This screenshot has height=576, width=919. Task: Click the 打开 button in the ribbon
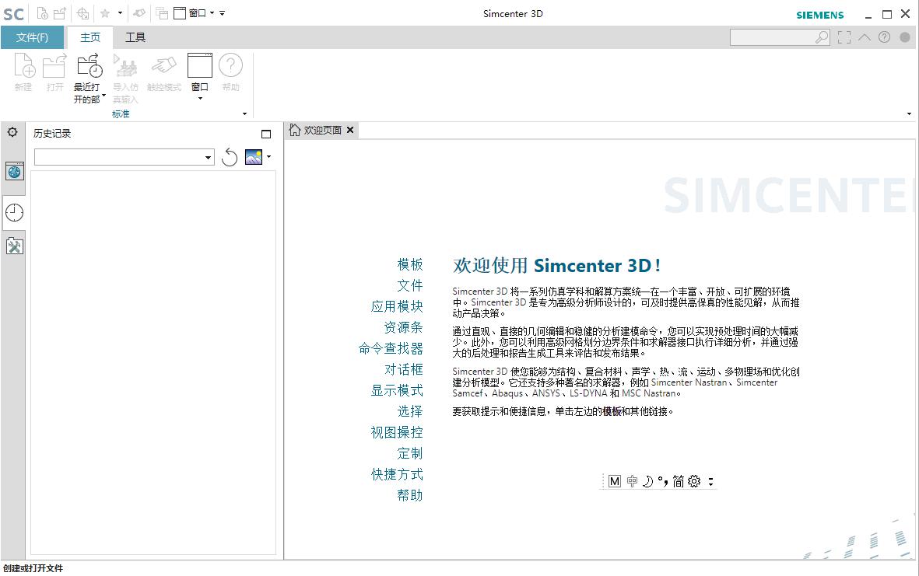54,72
